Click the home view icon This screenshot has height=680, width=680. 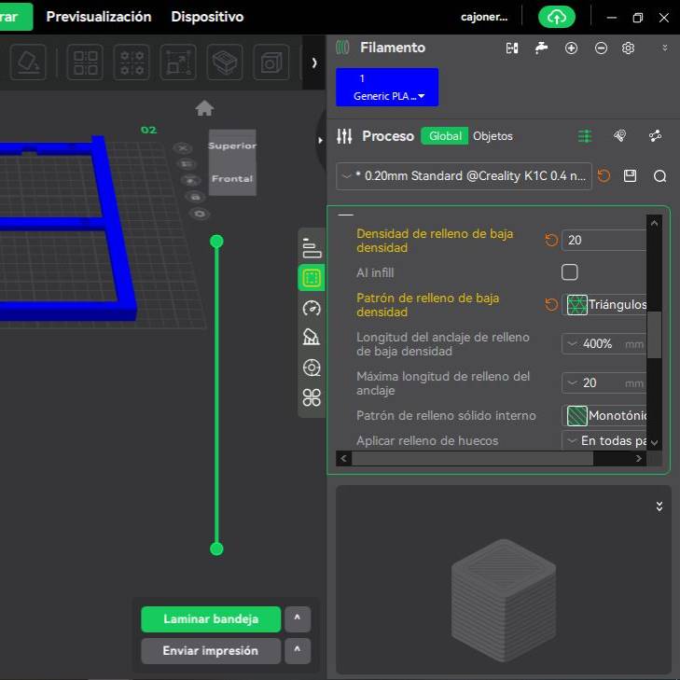pyautogui.click(x=204, y=108)
